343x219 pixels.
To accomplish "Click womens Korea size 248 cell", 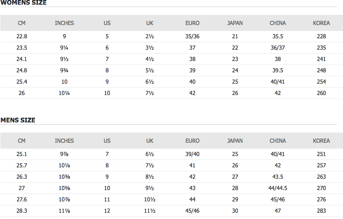I will (321, 70).
